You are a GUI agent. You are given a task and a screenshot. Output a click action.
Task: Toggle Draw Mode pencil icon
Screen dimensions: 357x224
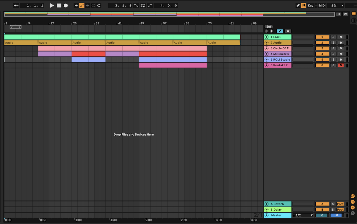tap(298, 5)
